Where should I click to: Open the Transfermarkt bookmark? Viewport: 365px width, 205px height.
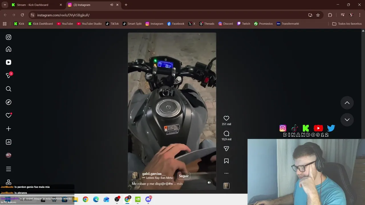click(288, 24)
